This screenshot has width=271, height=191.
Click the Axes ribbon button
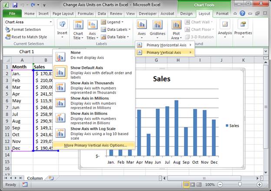tap(142, 29)
